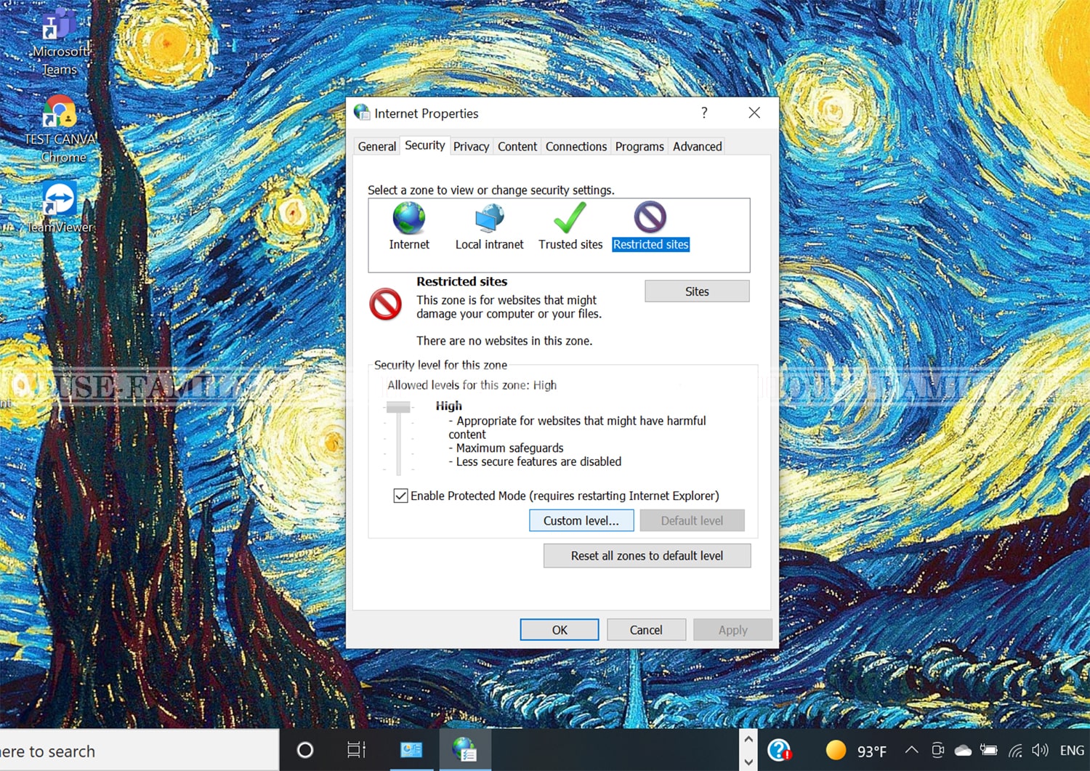Click the taskbar search box
This screenshot has width=1090, height=771.
point(140,751)
